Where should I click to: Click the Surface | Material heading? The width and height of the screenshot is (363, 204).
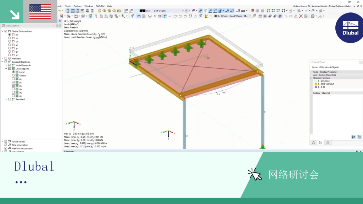(321, 93)
